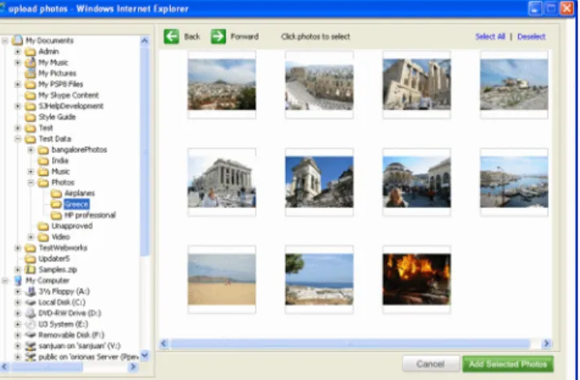Collapse the My Documents tree node
Image resolution: width=580 pixels, height=380 pixels.
(x=4, y=41)
